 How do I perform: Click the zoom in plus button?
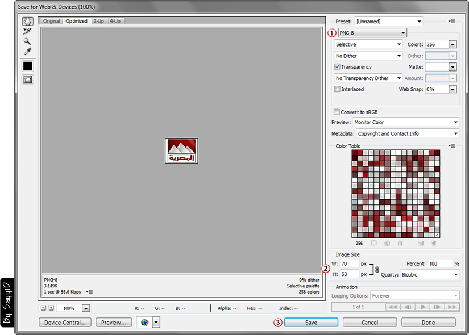coord(51,308)
